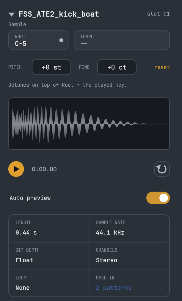Click the Detunes on top of Root hint
This screenshot has width=182, height=301.
click(x=68, y=85)
